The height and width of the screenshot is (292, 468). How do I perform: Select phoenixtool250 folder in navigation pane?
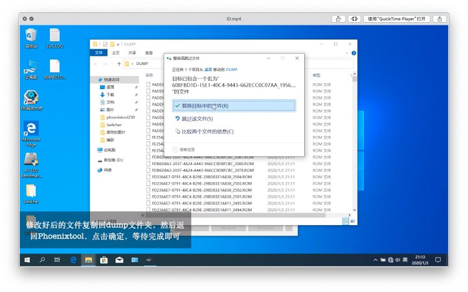[x=120, y=117]
